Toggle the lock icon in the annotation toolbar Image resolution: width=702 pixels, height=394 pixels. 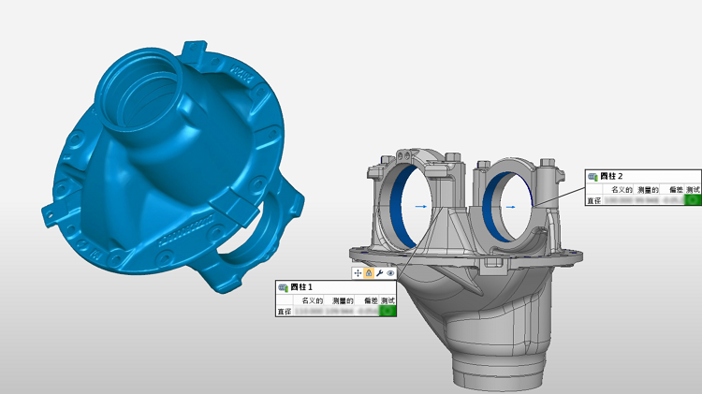[x=369, y=273]
